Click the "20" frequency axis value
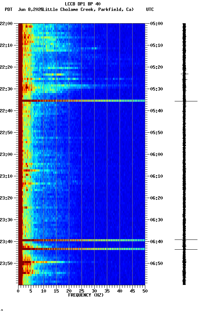Image resolution: width=200 pixels, height=314 pixels. click(69, 291)
